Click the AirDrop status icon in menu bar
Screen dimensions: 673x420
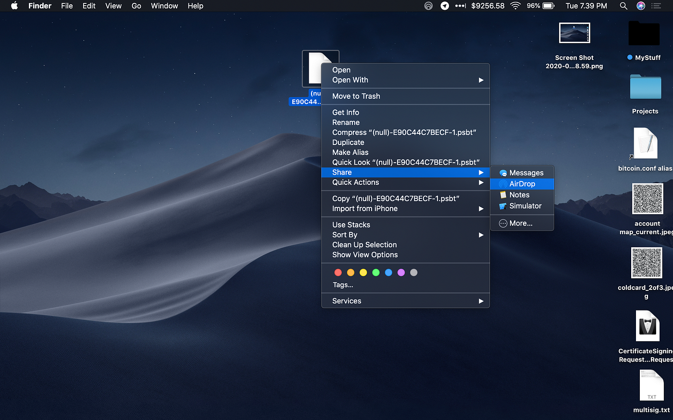[428, 6]
